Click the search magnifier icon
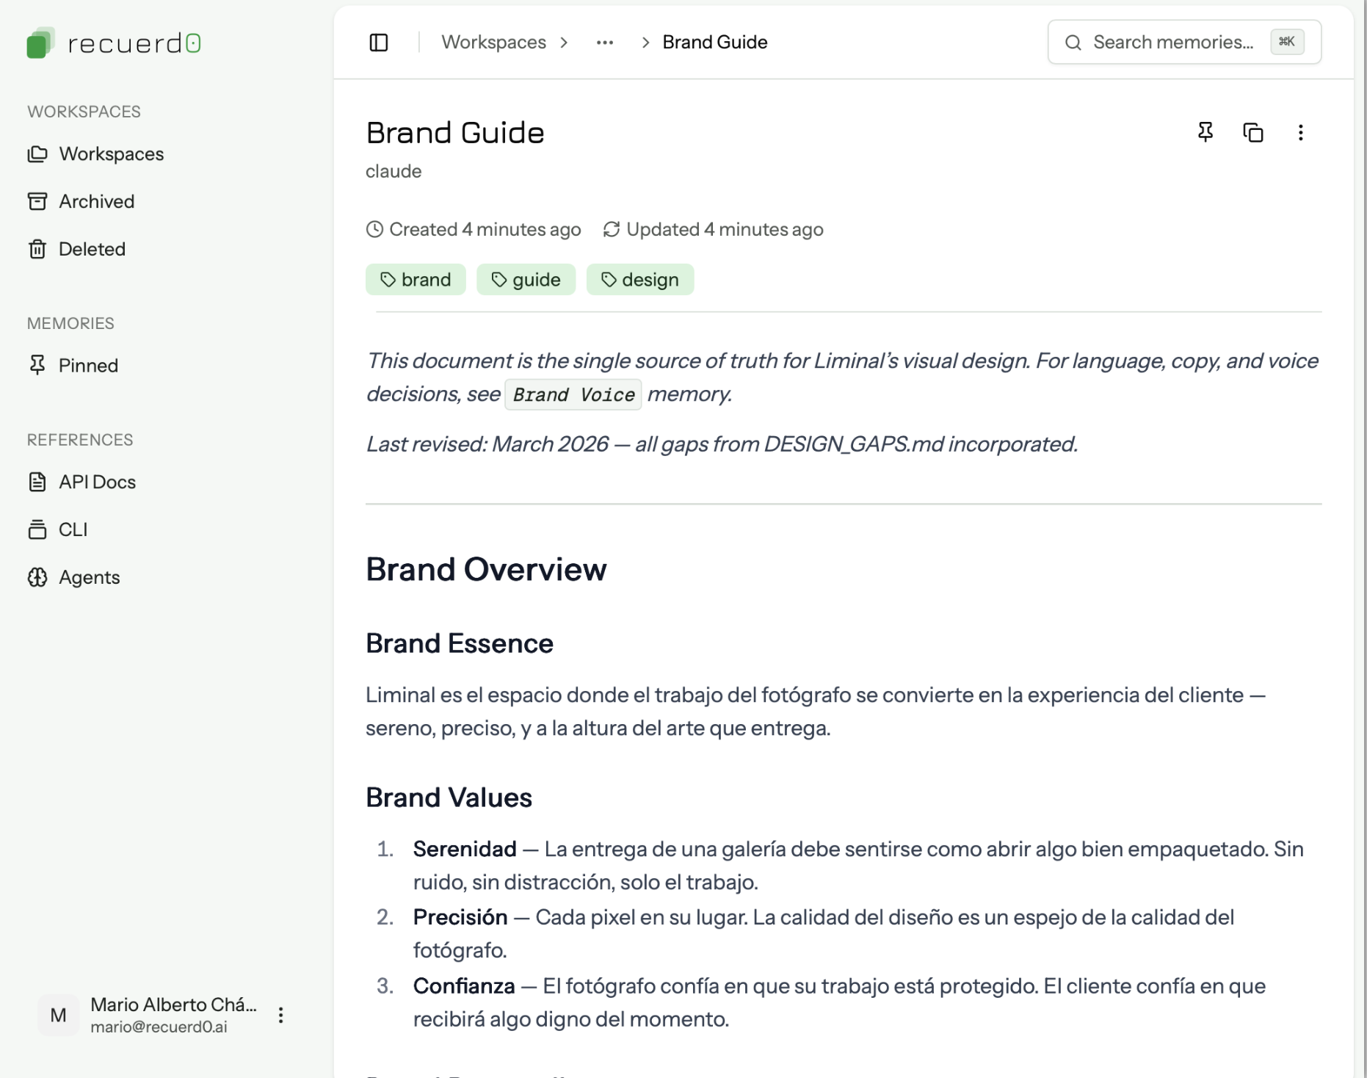This screenshot has width=1367, height=1078. pos(1073,42)
